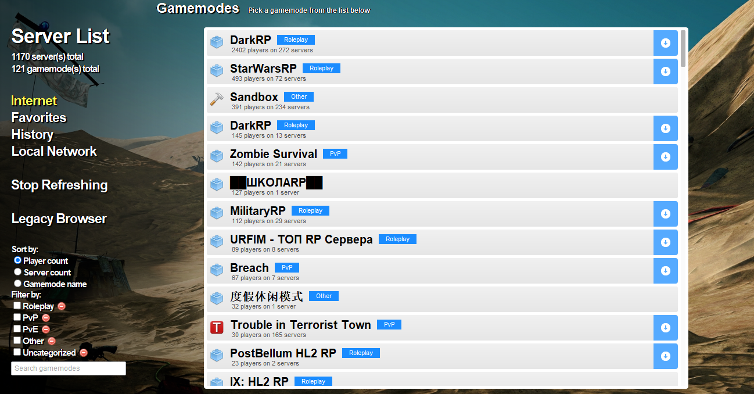This screenshot has height=394, width=754.
Task: Select the PostBellum HL2 RP title
Action: tap(283, 353)
